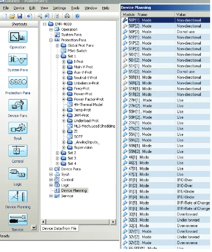
Task: Open the Operation shortcut icon
Action: 18,37
